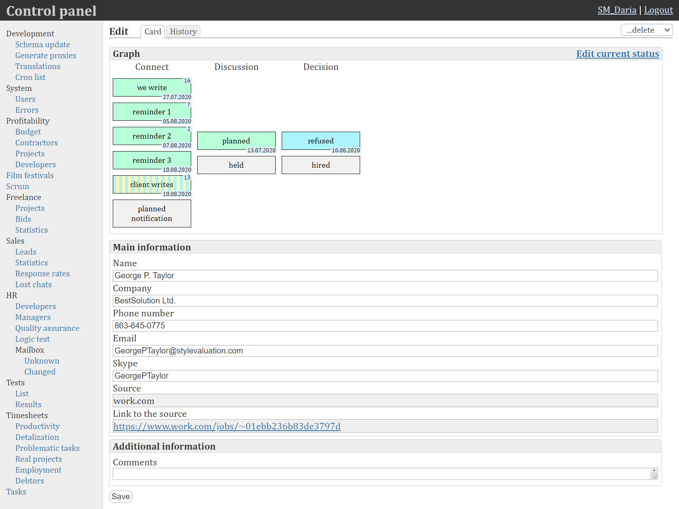Click the 'planned notification' box
679x509 pixels.
(152, 214)
